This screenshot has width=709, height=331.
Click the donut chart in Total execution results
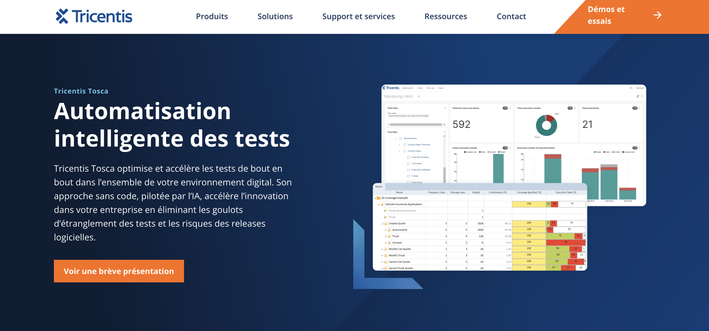point(546,125)
